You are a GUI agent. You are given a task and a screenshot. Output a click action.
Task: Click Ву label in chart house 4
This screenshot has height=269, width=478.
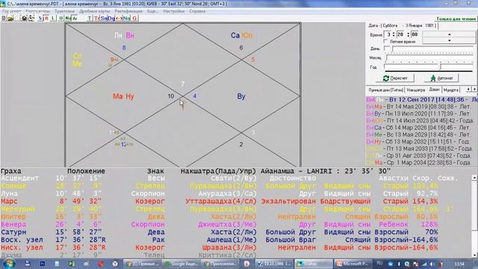pos(240,96)
